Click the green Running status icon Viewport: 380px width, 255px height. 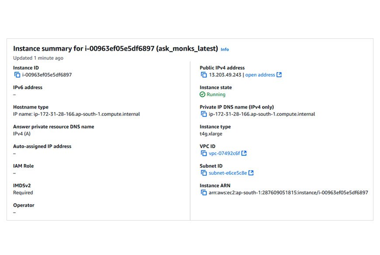[x=202, y=95]
